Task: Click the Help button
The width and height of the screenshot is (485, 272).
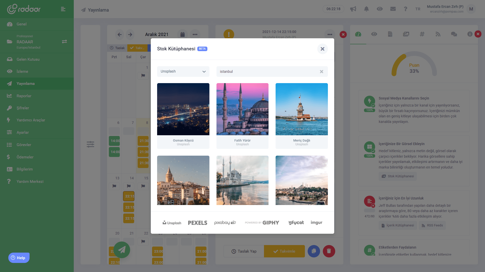Action: tap(19, 258)
